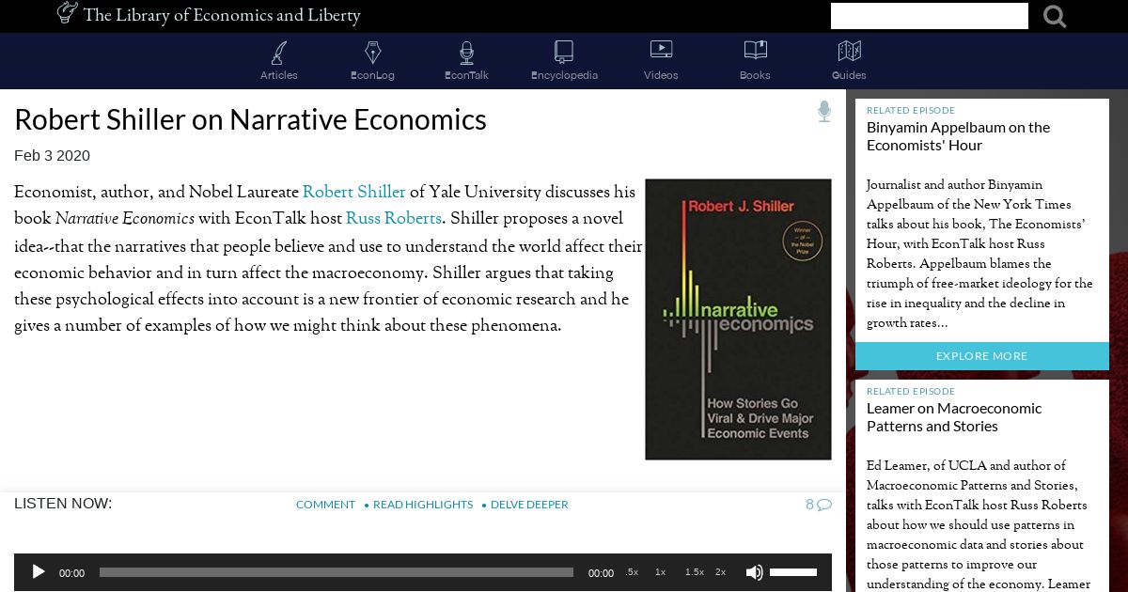The height and width of the screenshot is (592, 1128).
Task: Click the 8 comments bubble counter
Action: pos(819,505)
